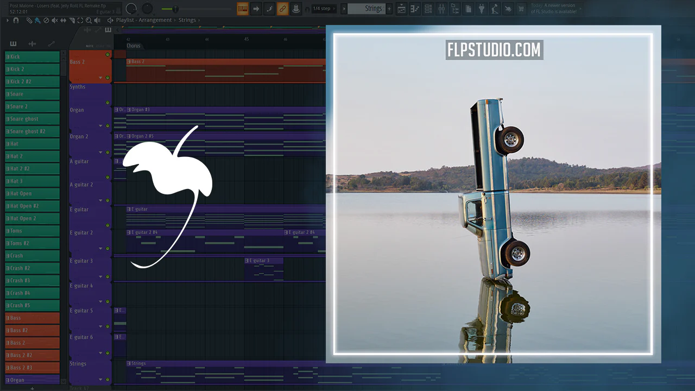Show automation clips icon in picker
695x391 pixels.
point(52,43)
